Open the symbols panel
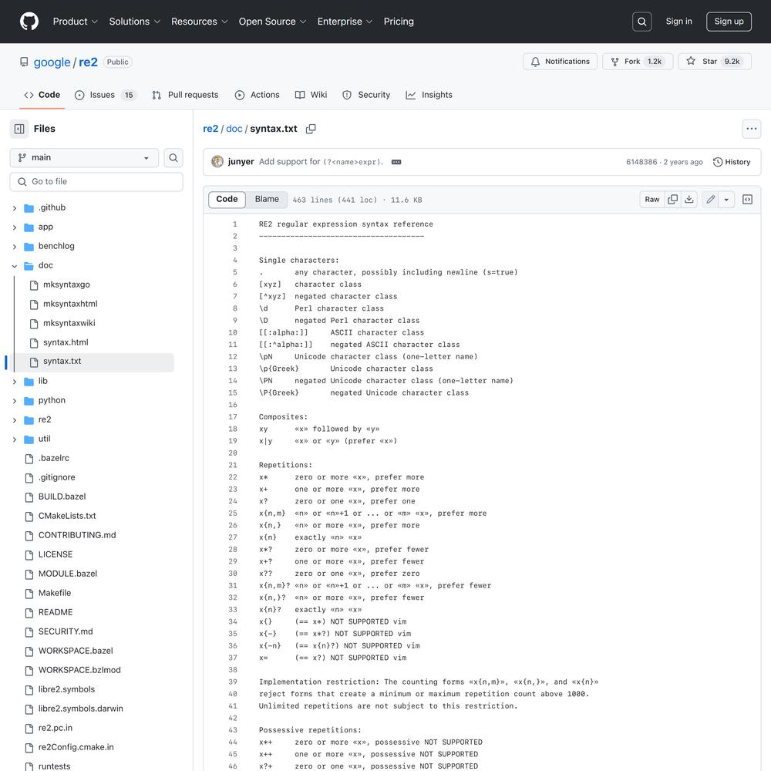 [x=747, y=199]
